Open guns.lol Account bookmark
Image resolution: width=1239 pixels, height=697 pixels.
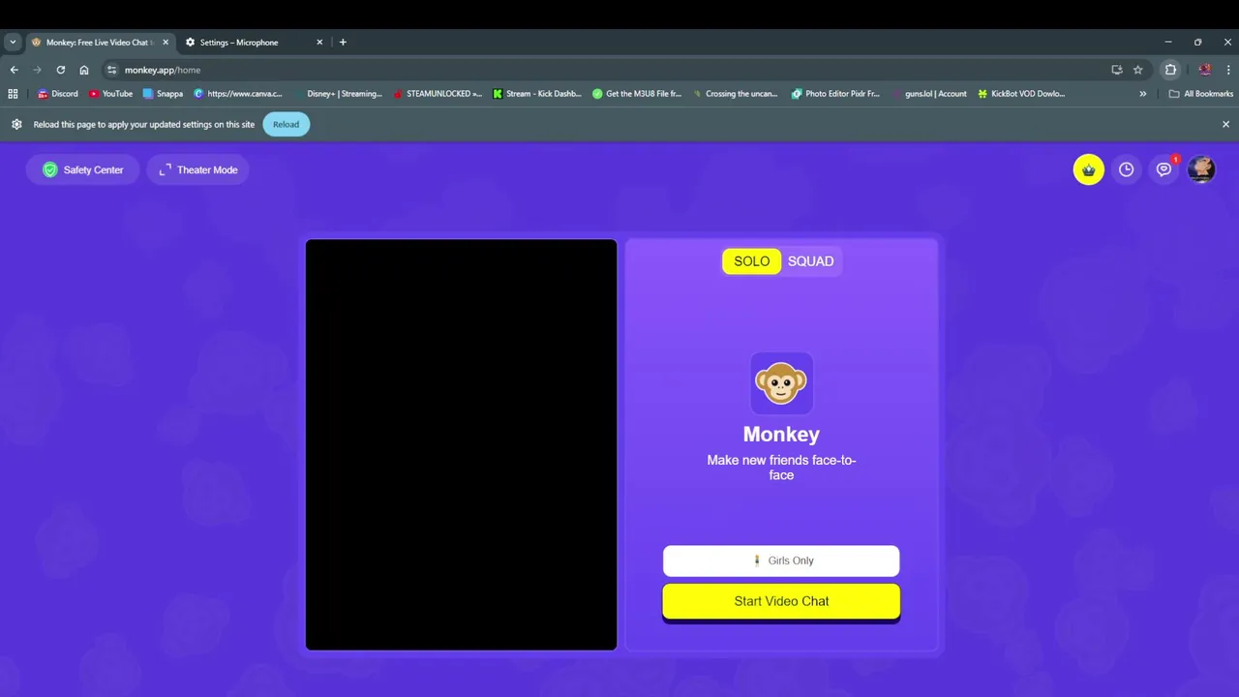928,94
